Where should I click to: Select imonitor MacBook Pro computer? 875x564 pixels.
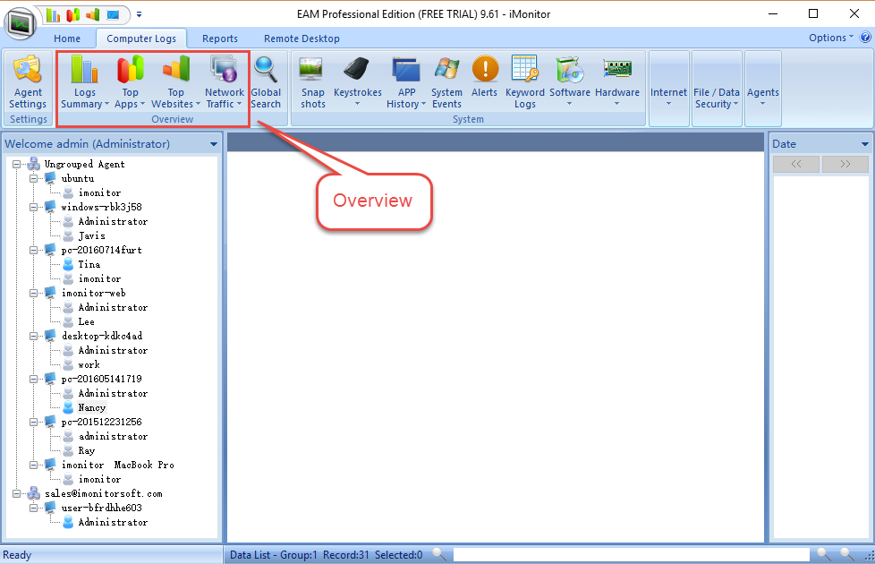pos(118,466)
